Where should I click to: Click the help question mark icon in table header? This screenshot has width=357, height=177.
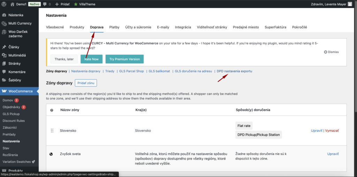click(x=52, y=110)
